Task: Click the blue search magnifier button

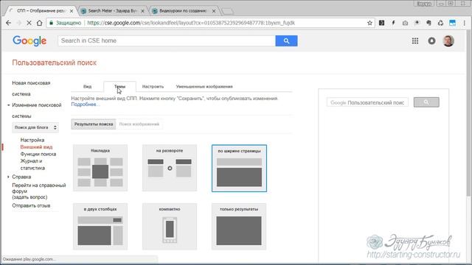Action: [286, 41]
